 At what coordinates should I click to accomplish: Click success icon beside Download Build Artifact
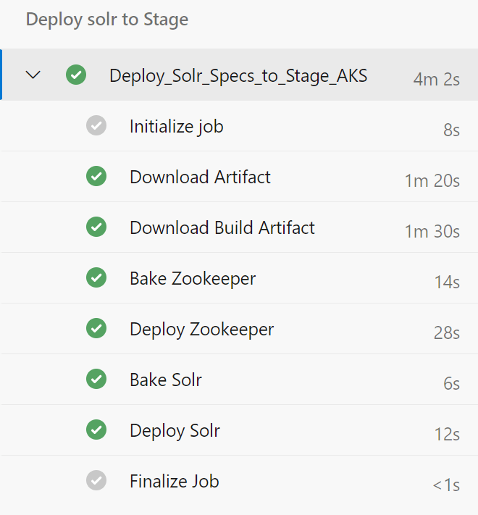96,227
